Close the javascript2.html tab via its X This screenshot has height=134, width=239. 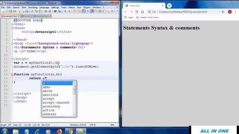(x=19, y=16)
